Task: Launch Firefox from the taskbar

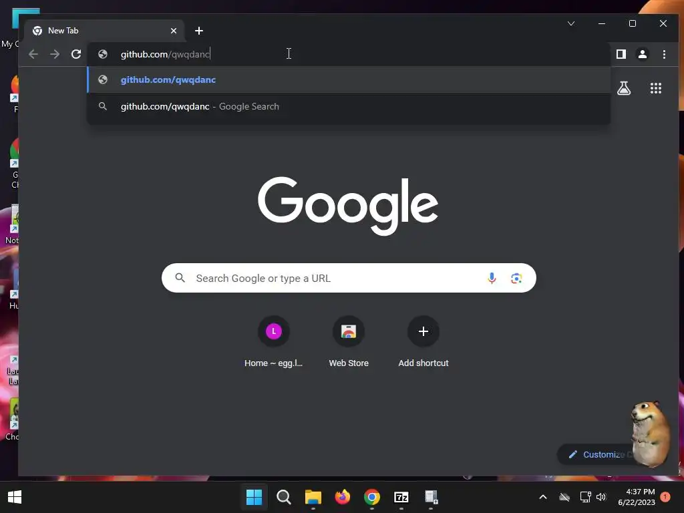Action: pos(343,497)
